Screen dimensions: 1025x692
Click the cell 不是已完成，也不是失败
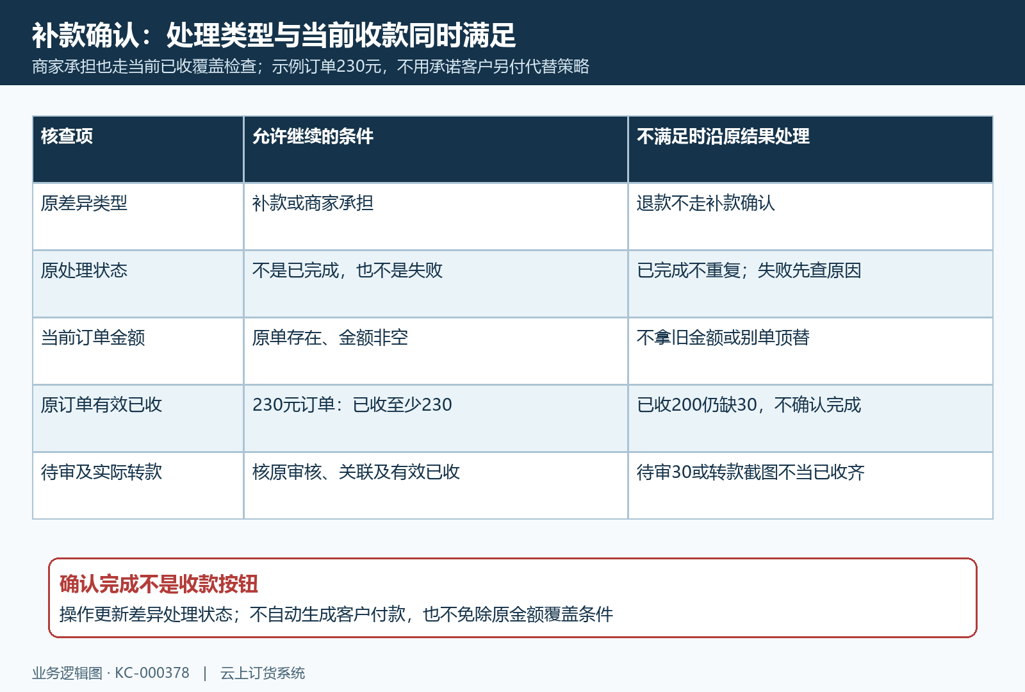[436, 284]
